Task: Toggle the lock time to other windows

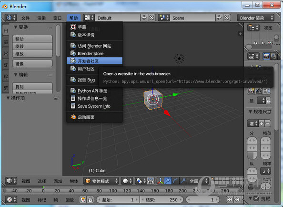Action: 91,199
